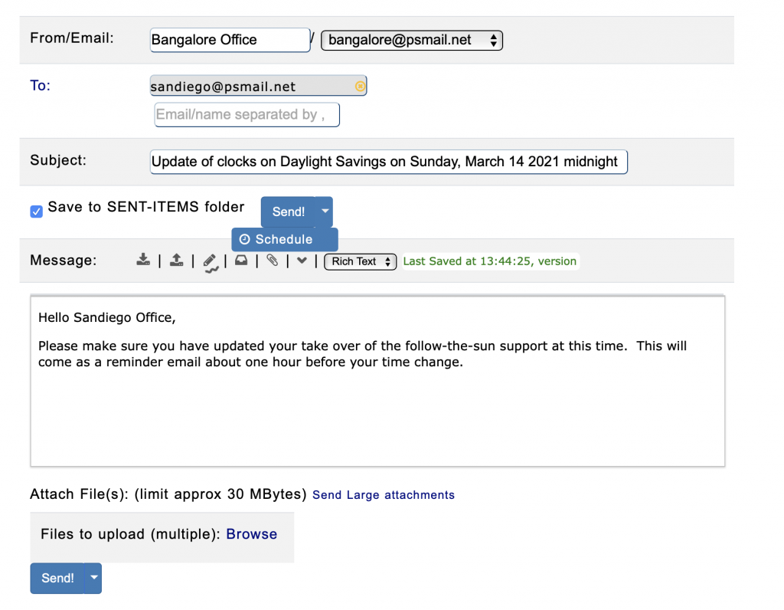Viewport: 784px width, 610px height.
Task: Open the bangalore@psmail.net sender dropdown
Action: [411, 40]
